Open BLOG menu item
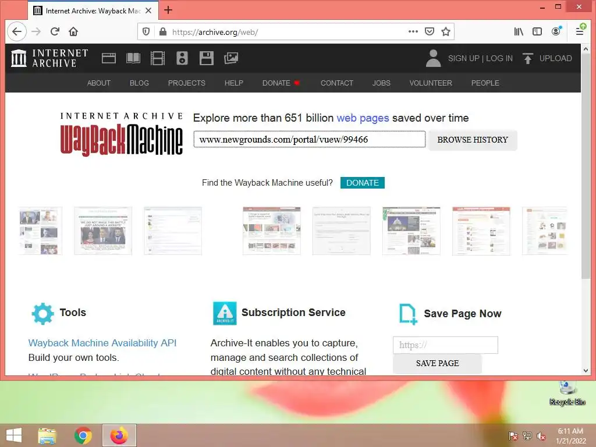 pyautogui.click(x=139, y=83)
